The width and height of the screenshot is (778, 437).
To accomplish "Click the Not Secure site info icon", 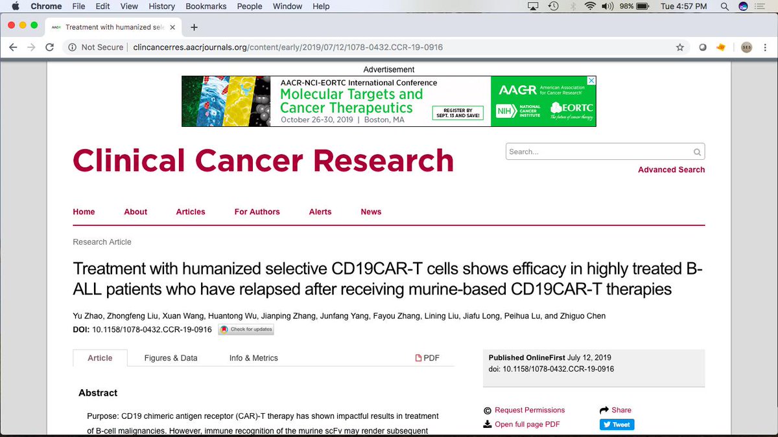I will pos(73,47).
